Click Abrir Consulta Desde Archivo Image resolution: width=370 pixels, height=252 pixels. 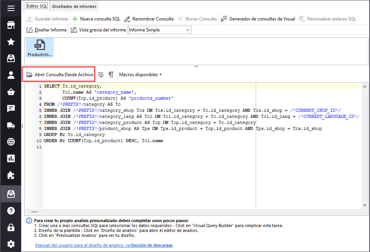(x=60, y=75)
